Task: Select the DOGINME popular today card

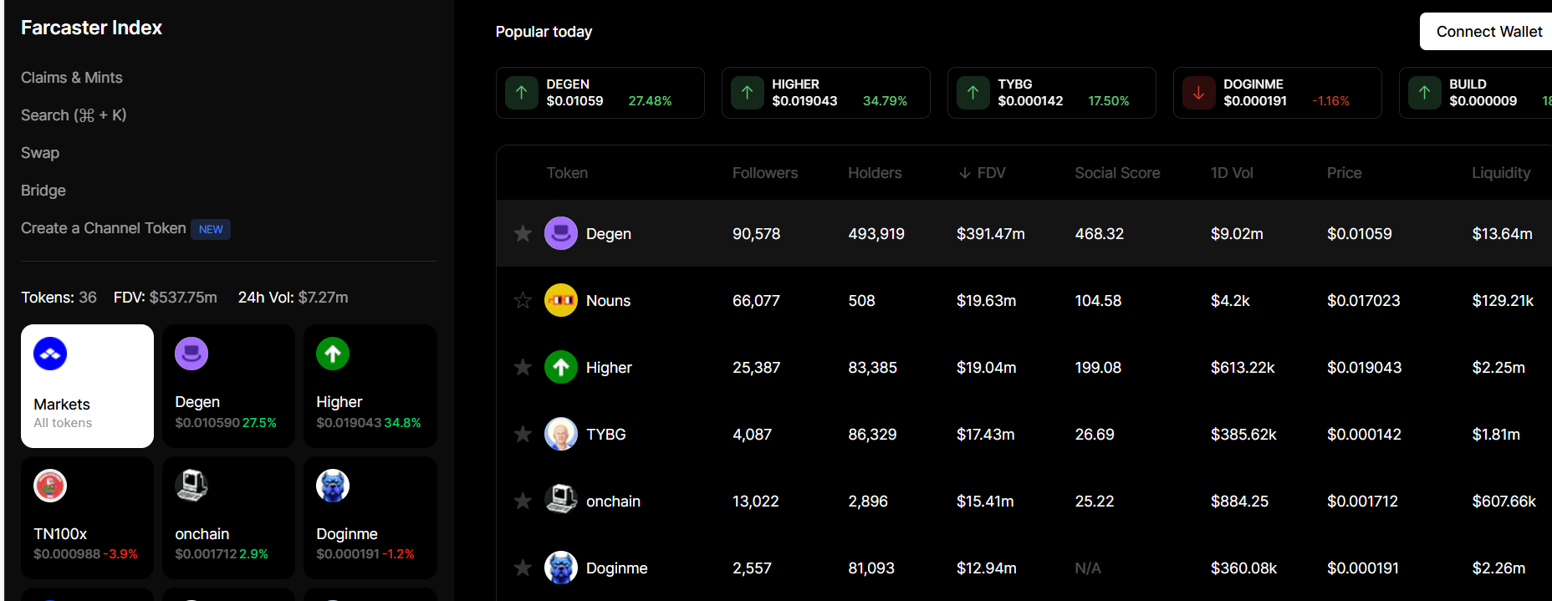Action: point(1276,93)
